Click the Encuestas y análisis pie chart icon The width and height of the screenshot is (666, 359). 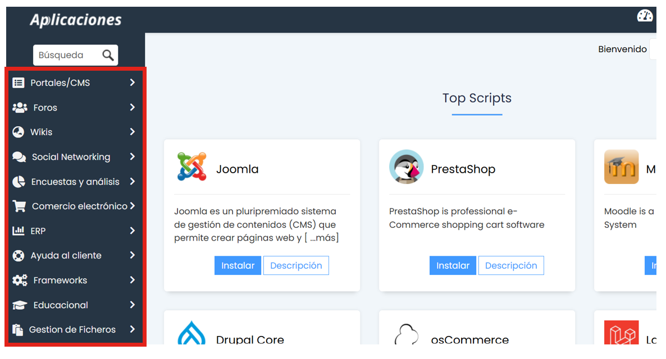point(19,182)
